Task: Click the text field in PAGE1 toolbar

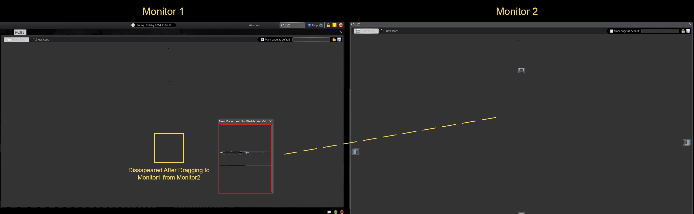Action: coord(311,40)
